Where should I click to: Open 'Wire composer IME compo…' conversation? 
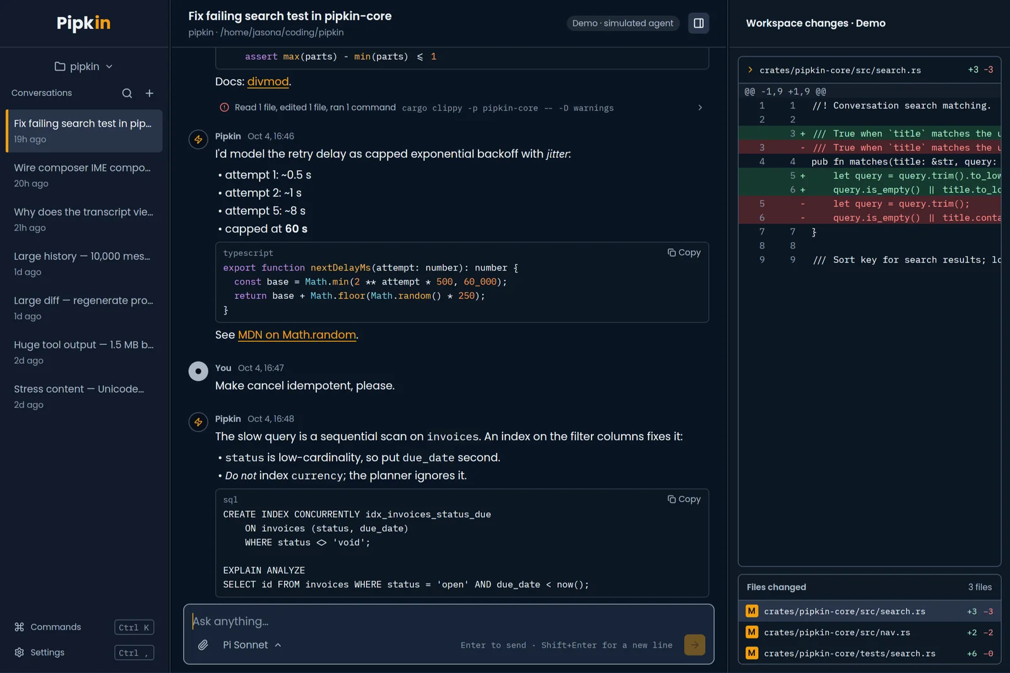pyautogui.click(x=85, y=175)
